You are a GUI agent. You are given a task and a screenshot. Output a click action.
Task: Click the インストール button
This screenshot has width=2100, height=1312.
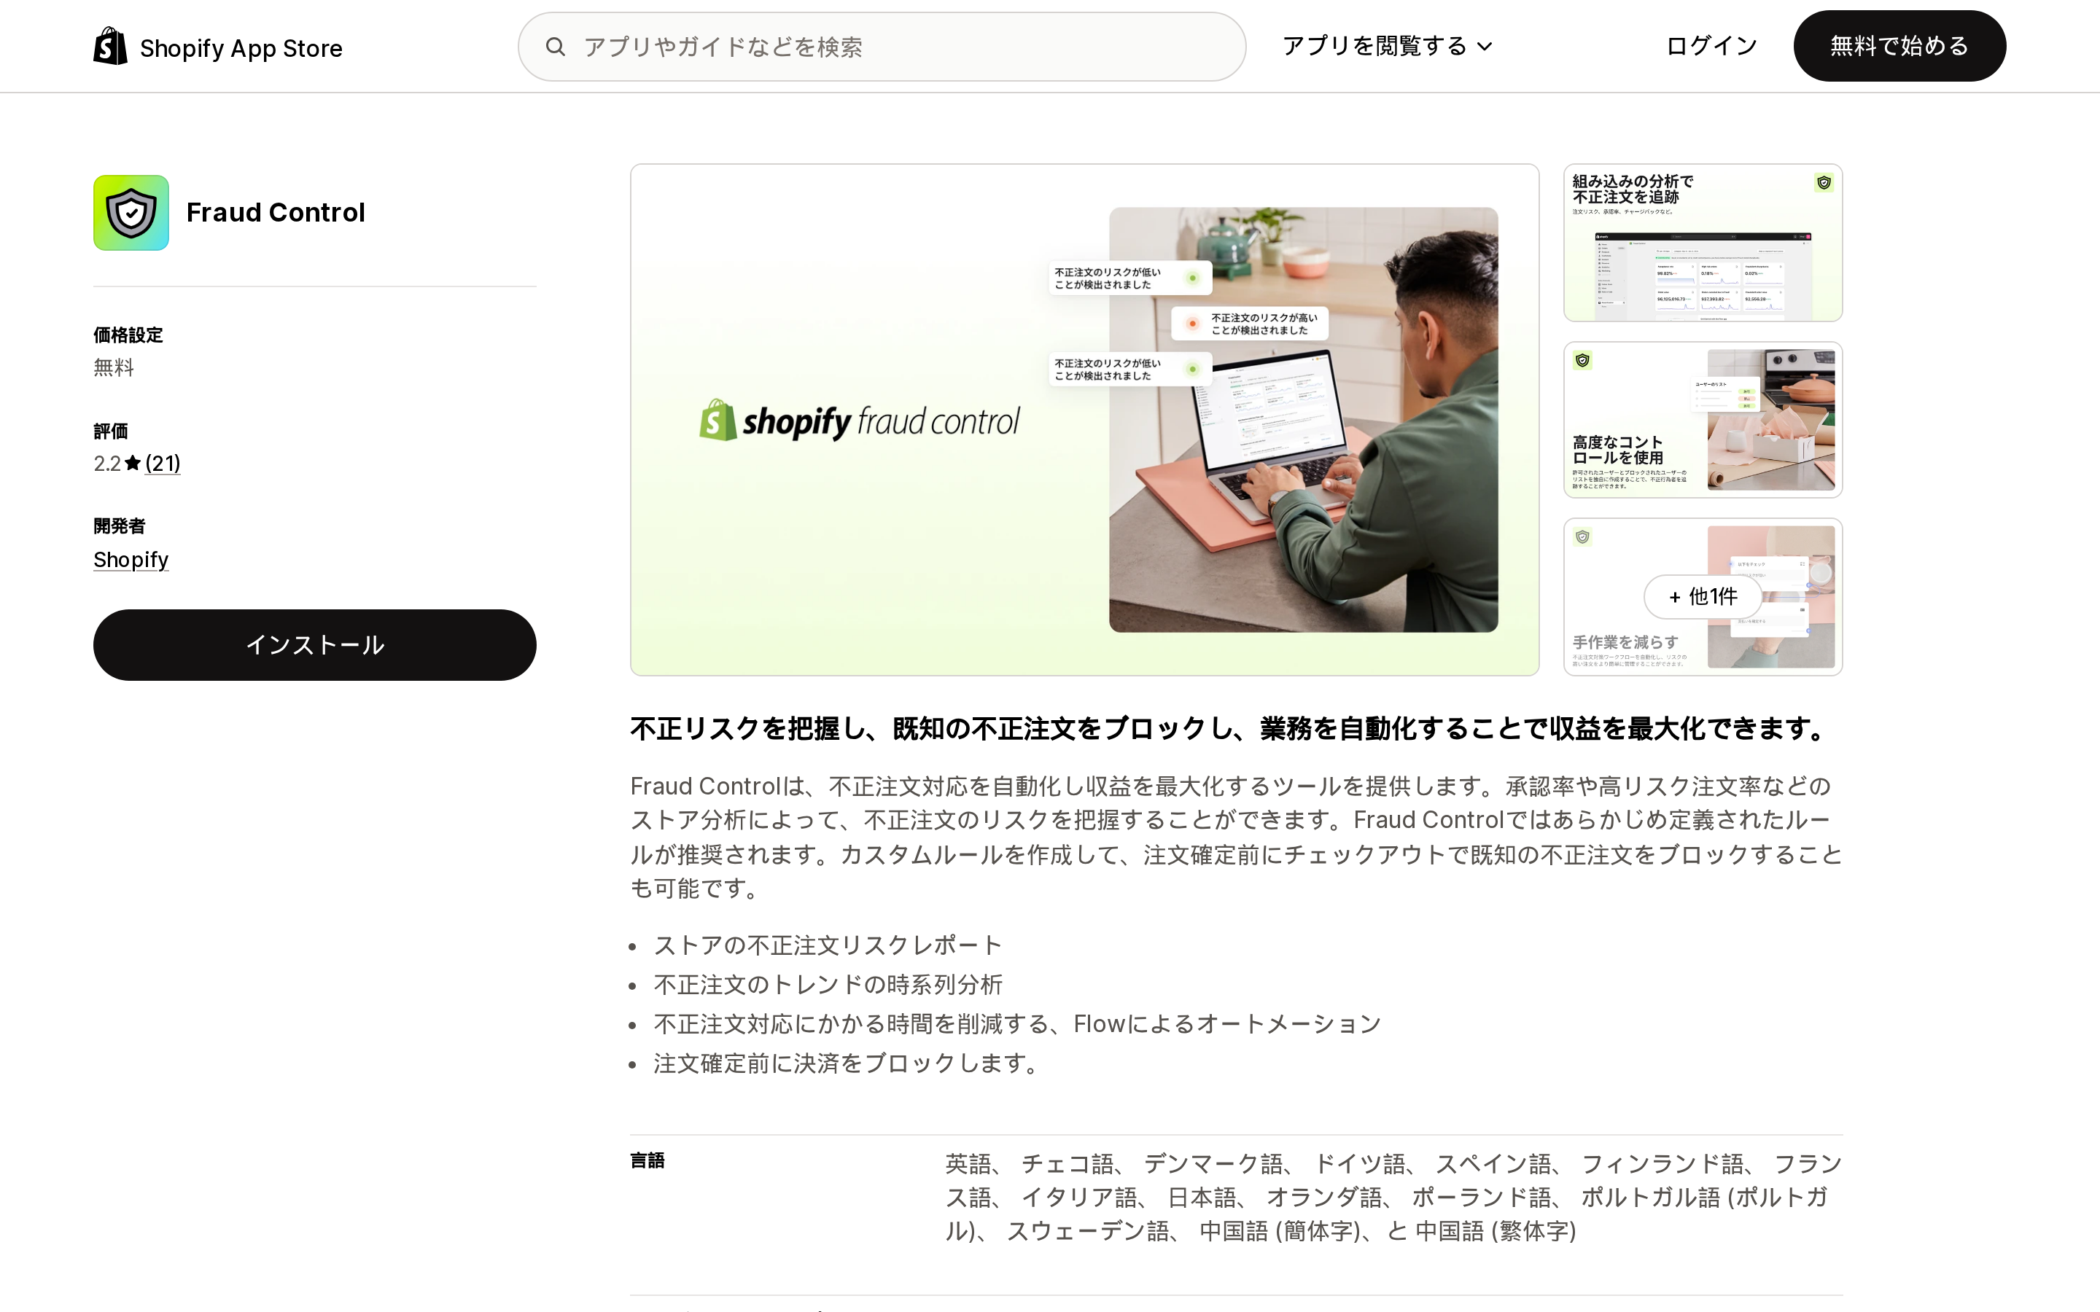(x=315, y=645)
